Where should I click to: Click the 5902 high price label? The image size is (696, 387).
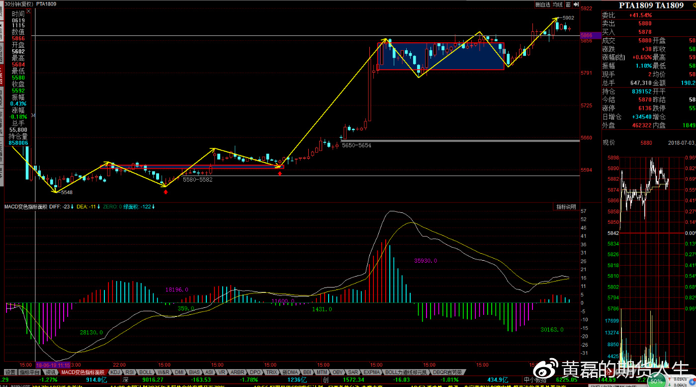(568, 17)
